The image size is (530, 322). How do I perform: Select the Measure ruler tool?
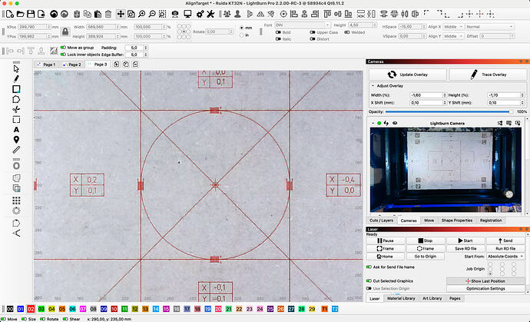pos(16,150)
